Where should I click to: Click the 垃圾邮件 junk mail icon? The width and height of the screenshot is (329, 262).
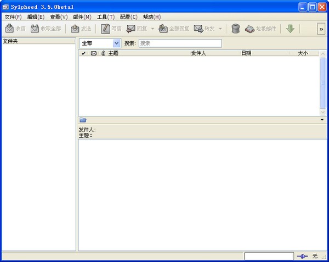[x=249, y=29]
